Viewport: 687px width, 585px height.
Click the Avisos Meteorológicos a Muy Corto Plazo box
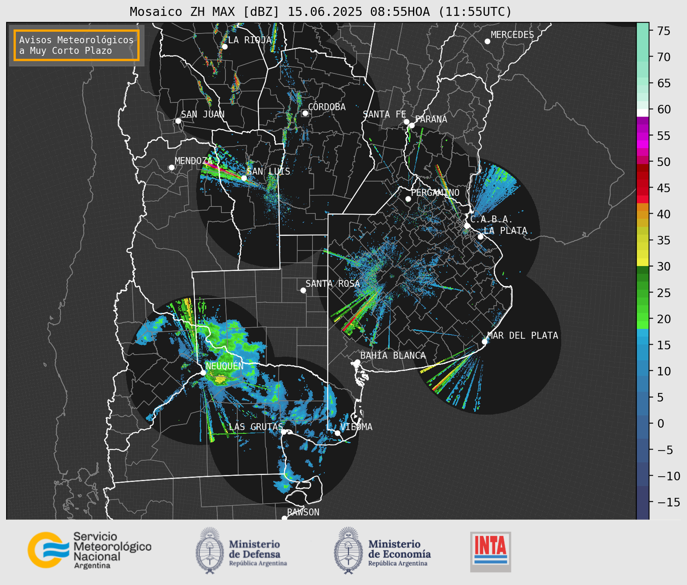[x=77, y=45]
